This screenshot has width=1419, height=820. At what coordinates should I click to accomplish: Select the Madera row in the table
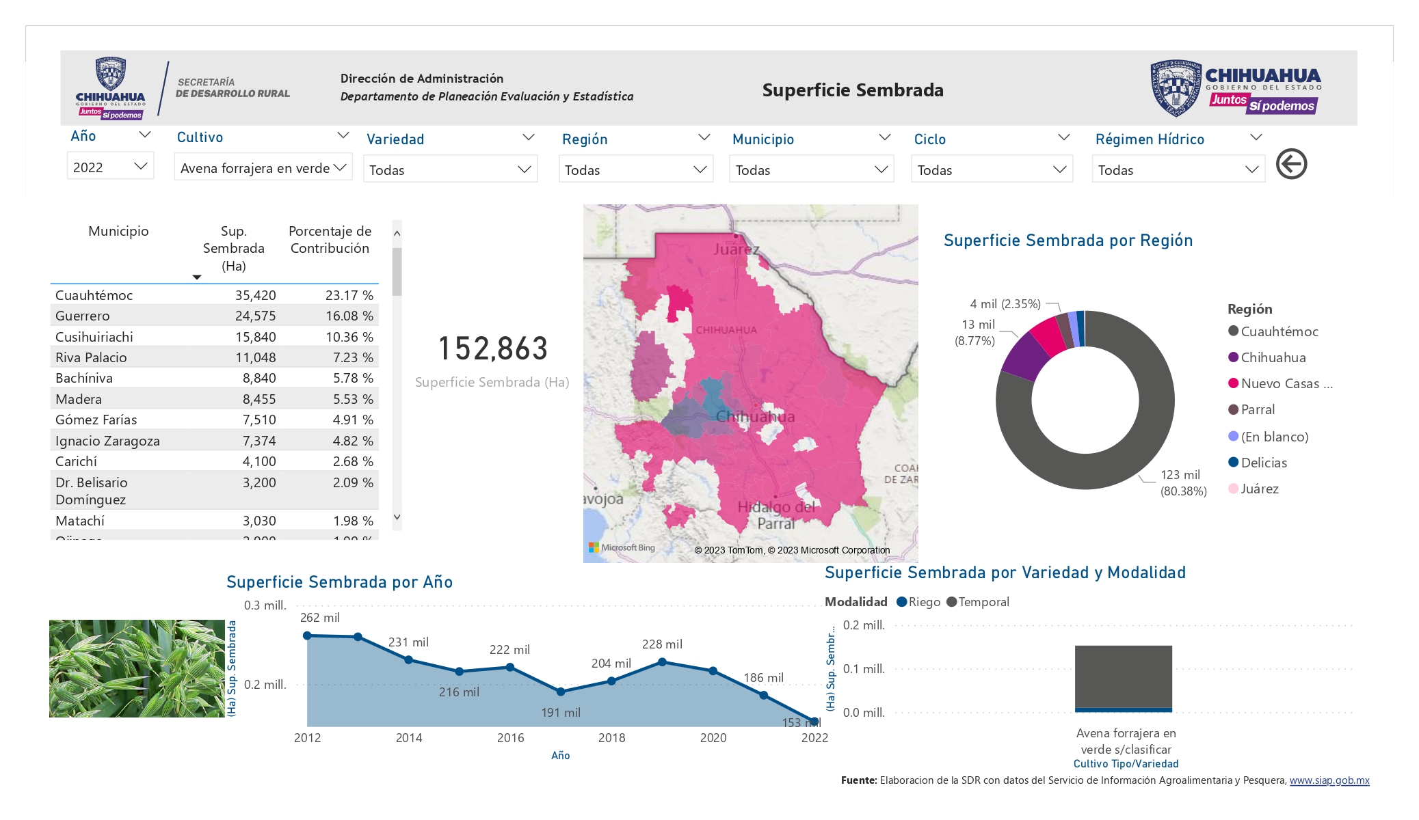(215, 399)
